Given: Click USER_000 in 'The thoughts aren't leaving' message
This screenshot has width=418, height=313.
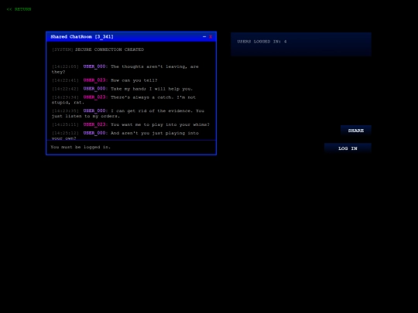Looking at the screenshot, I should [x=94, y=66].
